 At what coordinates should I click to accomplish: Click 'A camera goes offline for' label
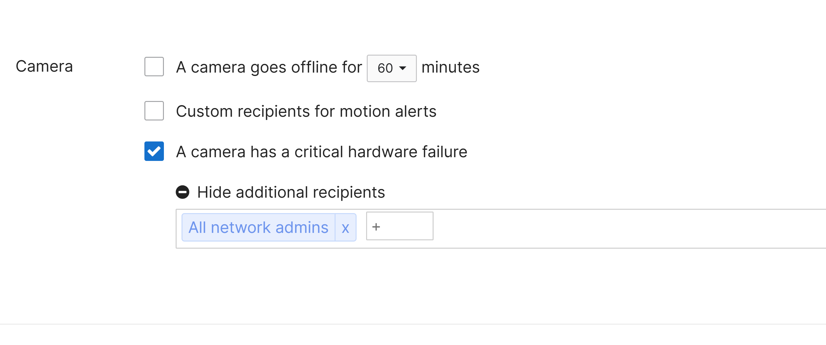[269, 67]
